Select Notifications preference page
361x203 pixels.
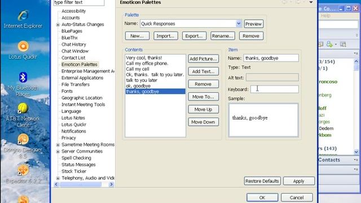click(73, 131)
